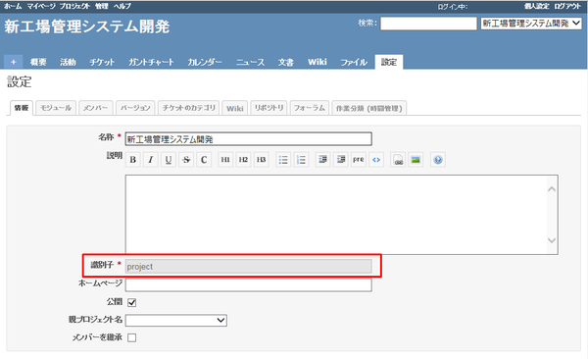Viewport: 588px width, 359px height.
Task: Apply italic formatting in description toolbar
Action: (x=151, y=160)
